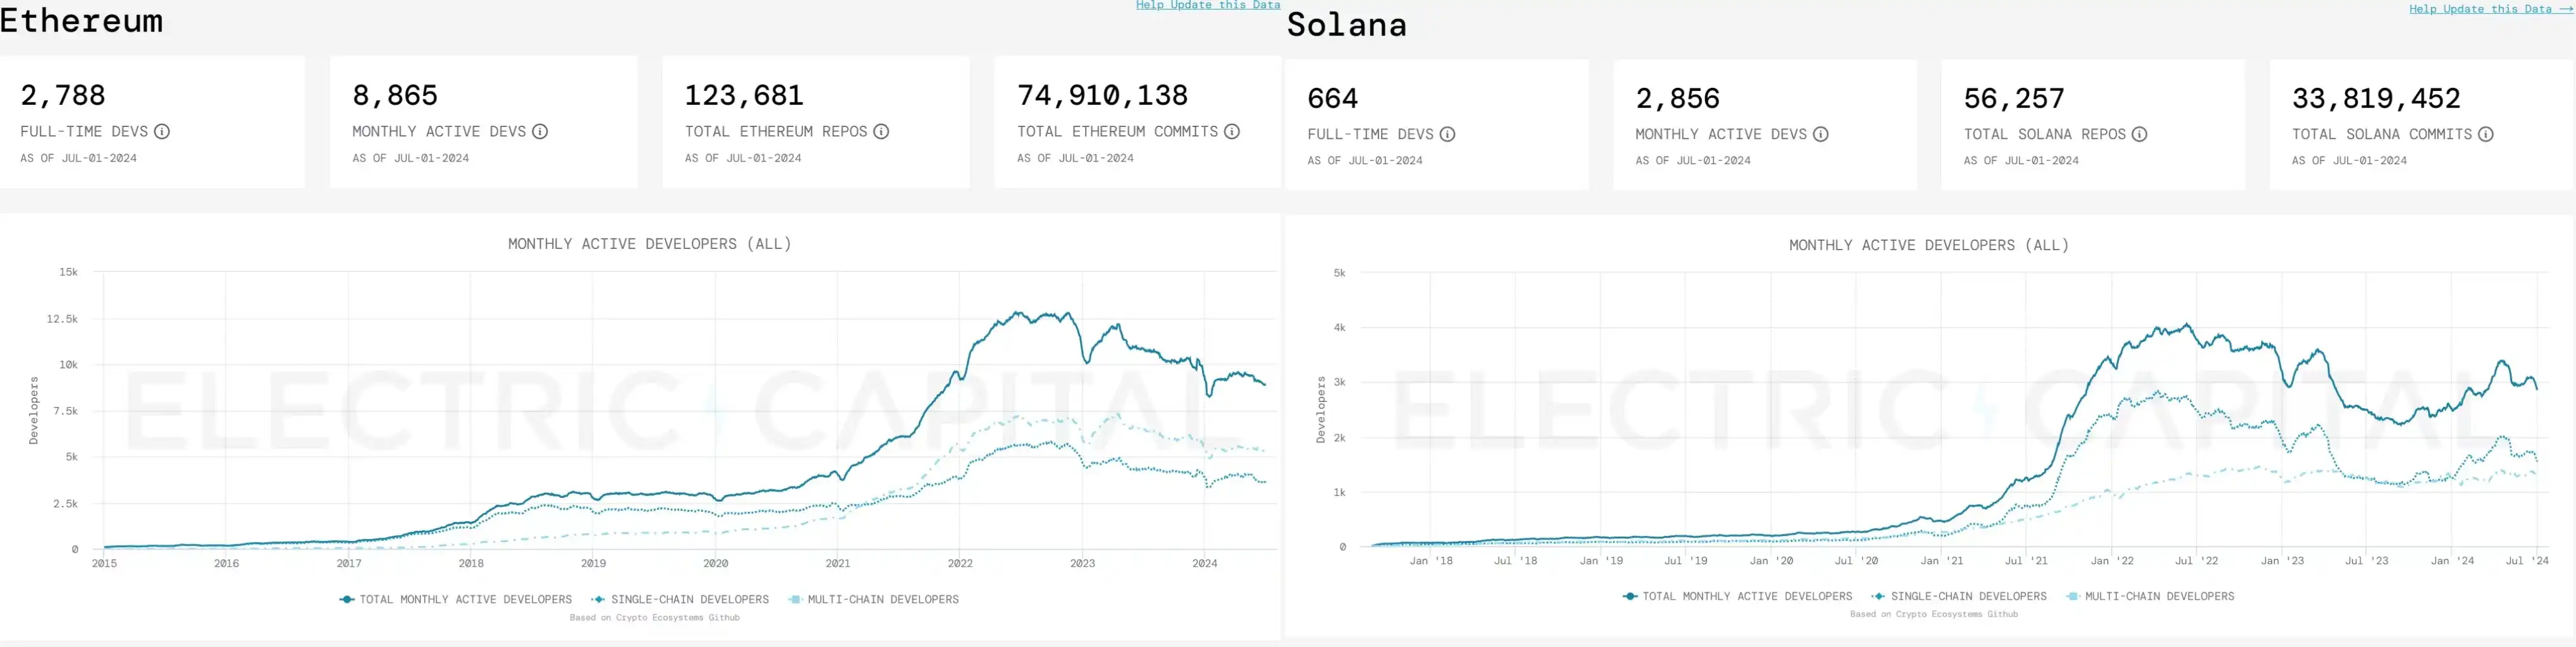
Task: Click the Ethereum section heading
Action: coord(81,21)
